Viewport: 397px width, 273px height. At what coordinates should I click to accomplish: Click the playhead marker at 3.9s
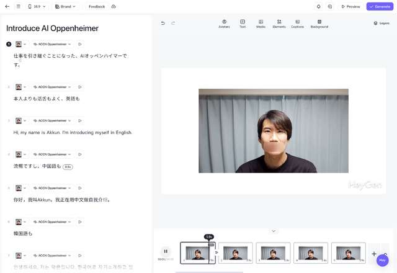(x=209, y=237)
